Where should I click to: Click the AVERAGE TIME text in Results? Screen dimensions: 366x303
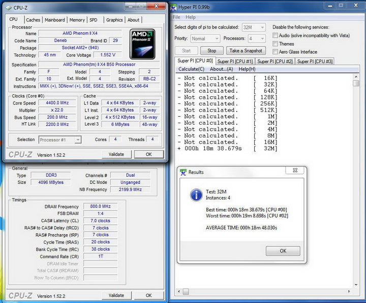coord(241,228)
